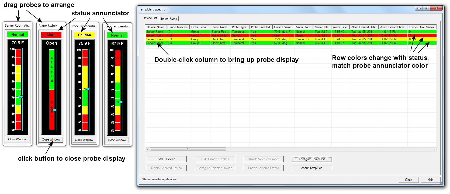Click the Switch probe type cell
Screen dimensions: 450x194
click(x=240, y=35)
